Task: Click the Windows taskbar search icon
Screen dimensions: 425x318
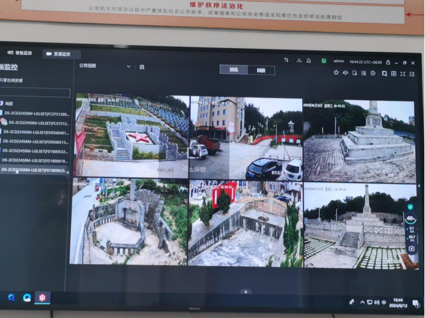Action: click(11, 297)
